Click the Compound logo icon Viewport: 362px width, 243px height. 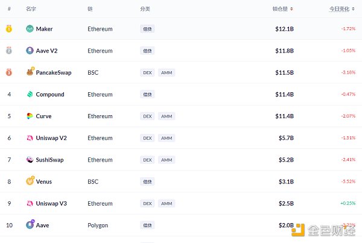[x=30, y=95]
